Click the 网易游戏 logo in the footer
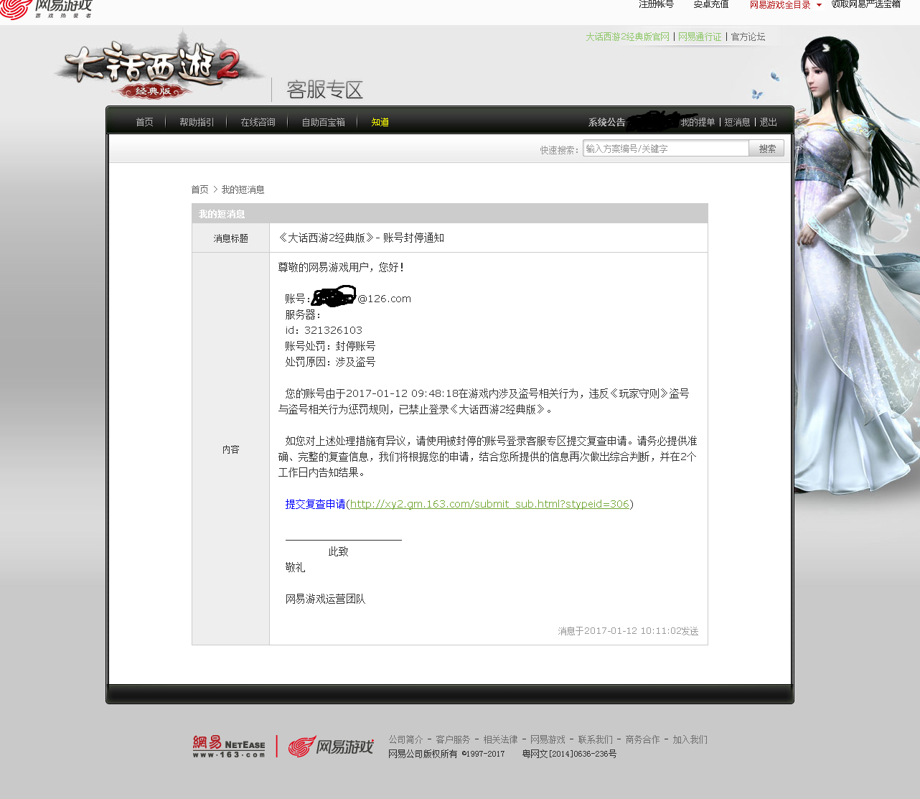The width and height of the screenshot is (920, 799). coord(331,747)
